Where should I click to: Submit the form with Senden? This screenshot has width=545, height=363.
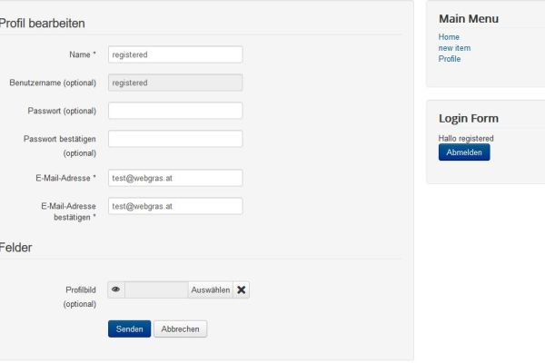(129, 329)
